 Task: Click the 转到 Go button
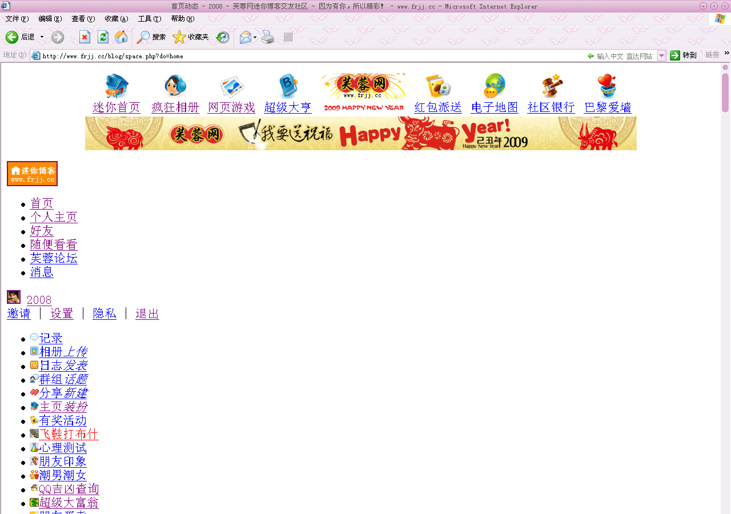684,55
